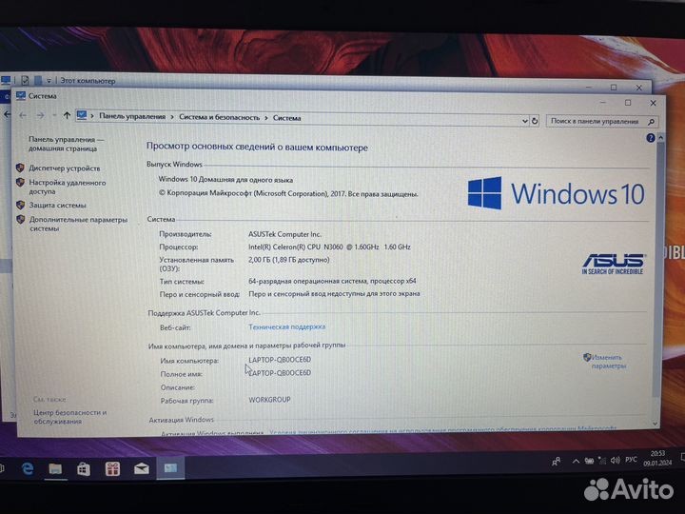
Task: Open File Explorer from the taskbar
Action: [55, 468]
